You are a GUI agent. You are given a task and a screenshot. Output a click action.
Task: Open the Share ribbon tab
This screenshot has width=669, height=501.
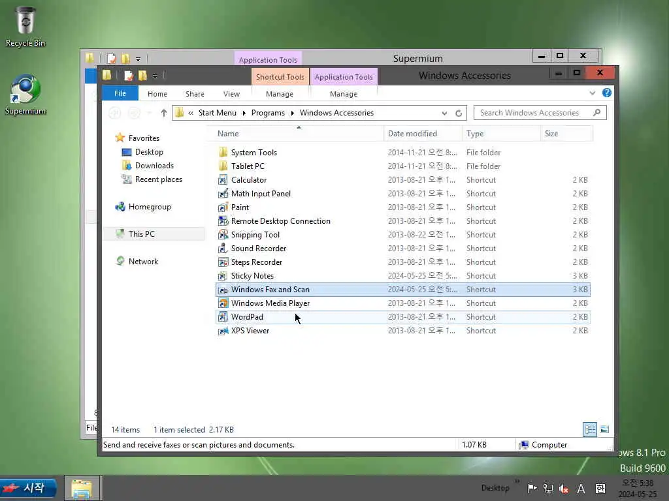click(x=195, y=94)
